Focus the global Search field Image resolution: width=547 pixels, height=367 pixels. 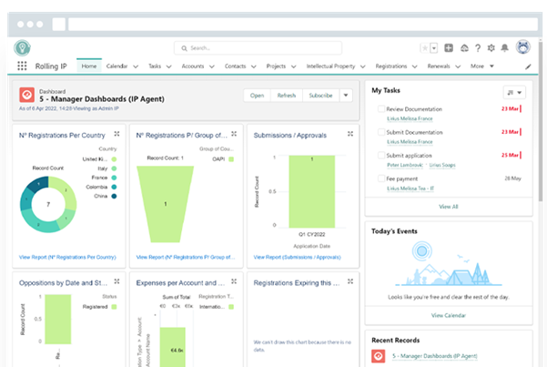pos(258,48)
